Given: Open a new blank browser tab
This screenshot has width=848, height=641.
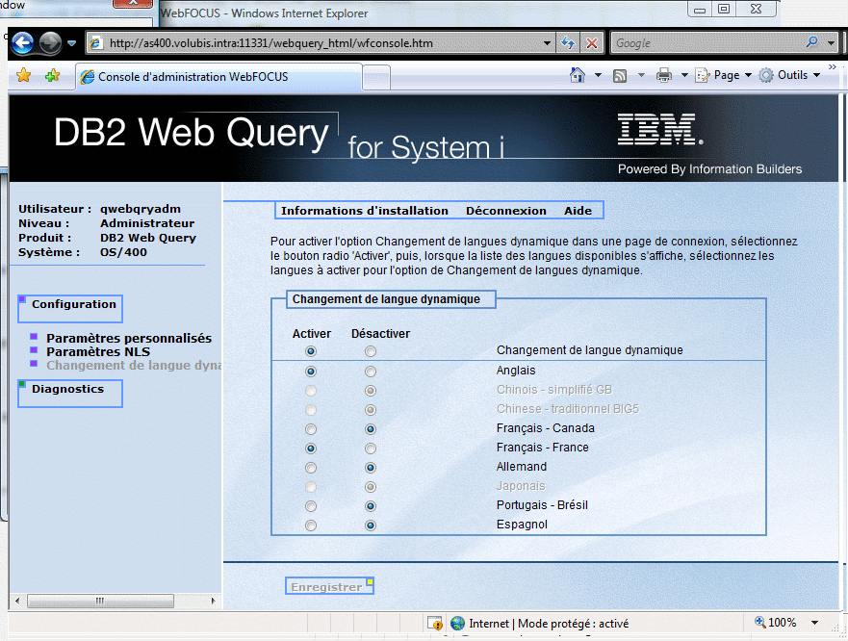Looking at the screenshot, I should 375,77.
